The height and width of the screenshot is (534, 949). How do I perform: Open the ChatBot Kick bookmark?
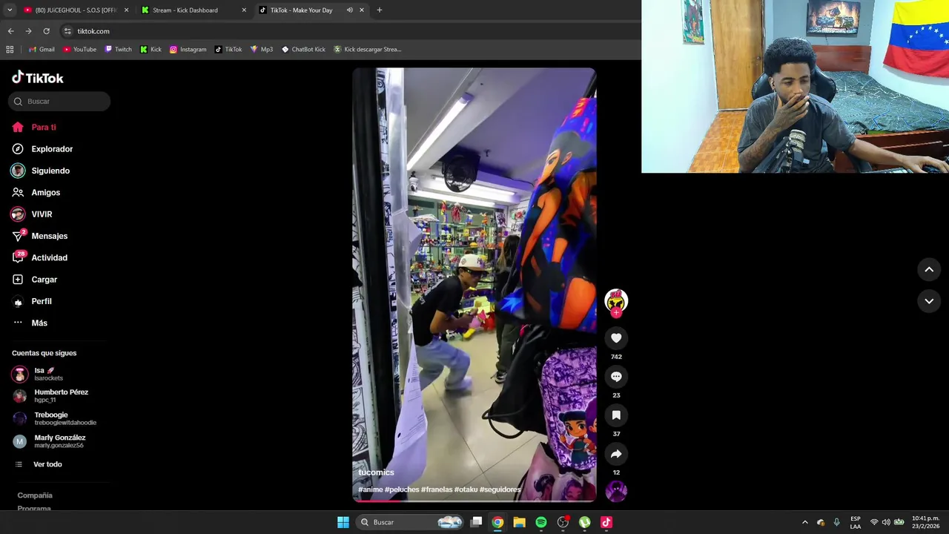click(303, 50)
